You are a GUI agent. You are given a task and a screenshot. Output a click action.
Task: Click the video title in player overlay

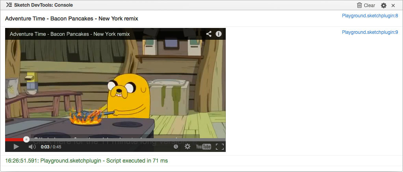click(x=70, y=34)
